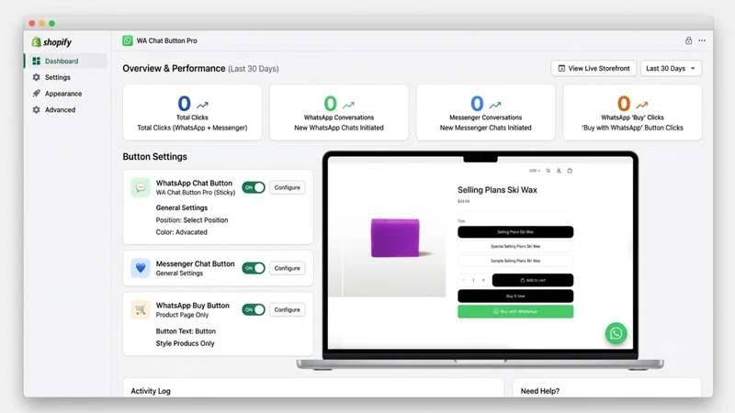Toggle the WhatsApp Chat Button switch
The width and height of the screenshot is (735, 413).
[254, 187]
